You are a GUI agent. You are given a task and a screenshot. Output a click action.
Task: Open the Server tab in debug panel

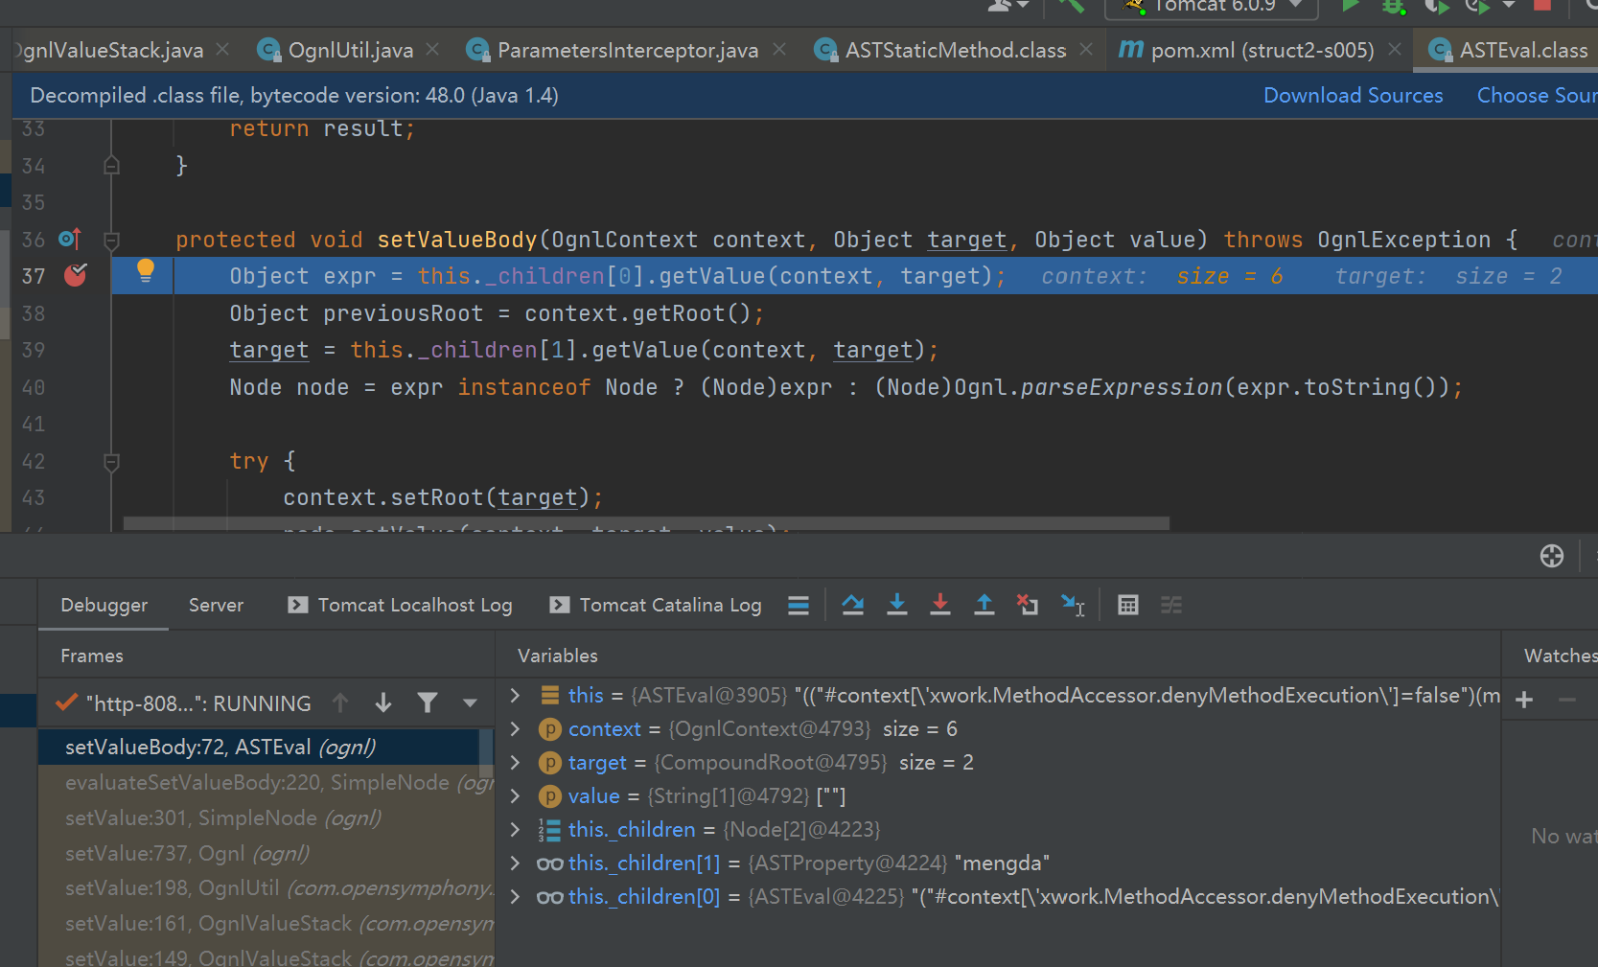216,605
